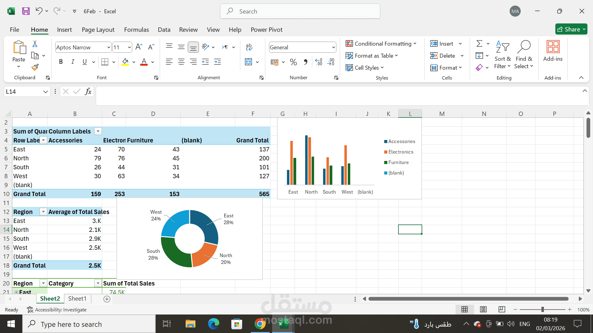Expand the Conditional Formatting dropdown
The image size is (593, 333).
[381, 44]
